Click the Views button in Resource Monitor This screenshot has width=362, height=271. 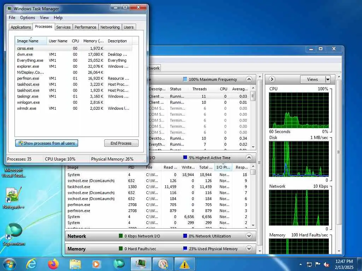(x=313, y=79)
